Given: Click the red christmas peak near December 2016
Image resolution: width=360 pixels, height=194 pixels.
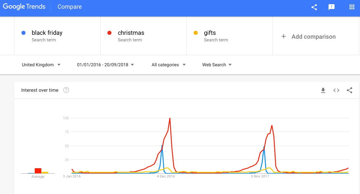Looking at the screenshot, I should pos(170,118).
